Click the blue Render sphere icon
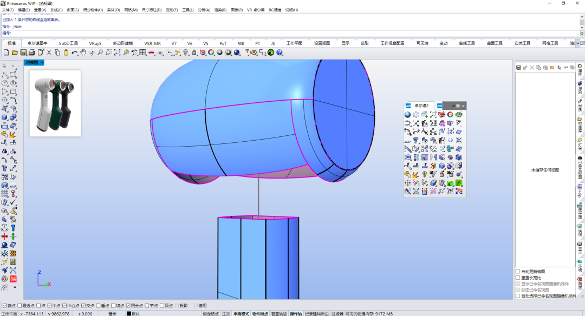 237,52
